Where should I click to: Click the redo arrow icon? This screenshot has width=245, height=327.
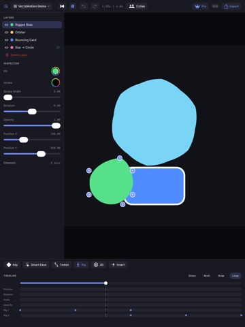(95, 6)
